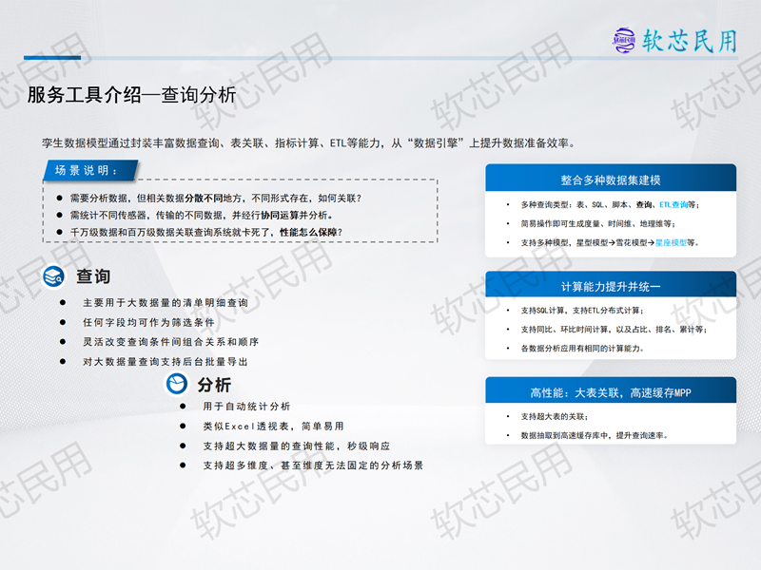761x570 pixels.
Task: Click 支持多种模型，星型模型 line
Action: [x=610, y=243]
